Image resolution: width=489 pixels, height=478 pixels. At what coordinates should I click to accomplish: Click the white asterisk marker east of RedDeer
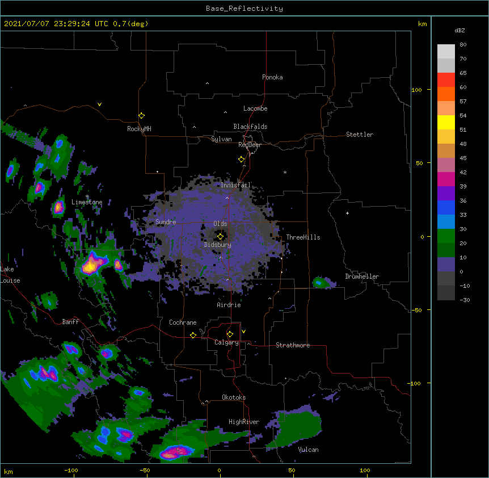click(x=285, y=172)
